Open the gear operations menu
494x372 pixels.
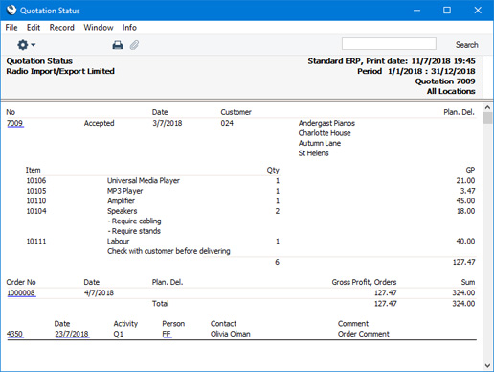26,45
